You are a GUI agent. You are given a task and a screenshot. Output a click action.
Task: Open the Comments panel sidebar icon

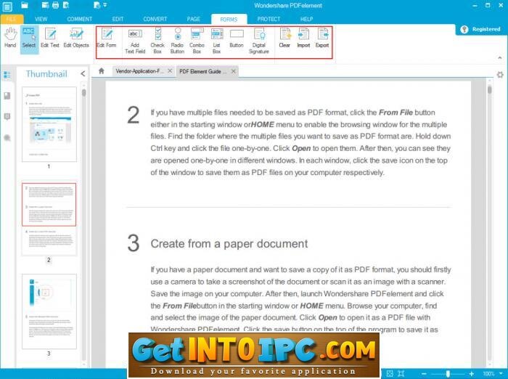point(7,117)
